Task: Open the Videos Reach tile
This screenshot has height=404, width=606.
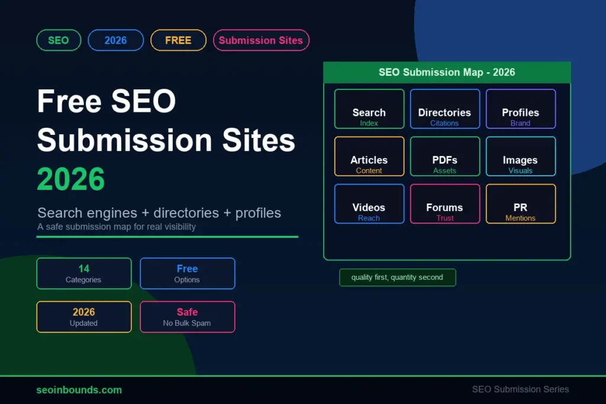Action: click(369, 204)
